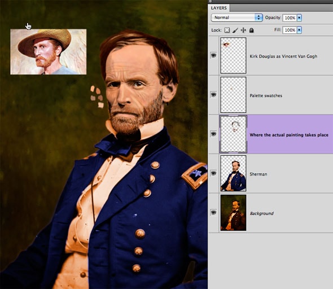Click the lock position move icon
The width and height of the screenshot is (333, 289).
point(243,30)
